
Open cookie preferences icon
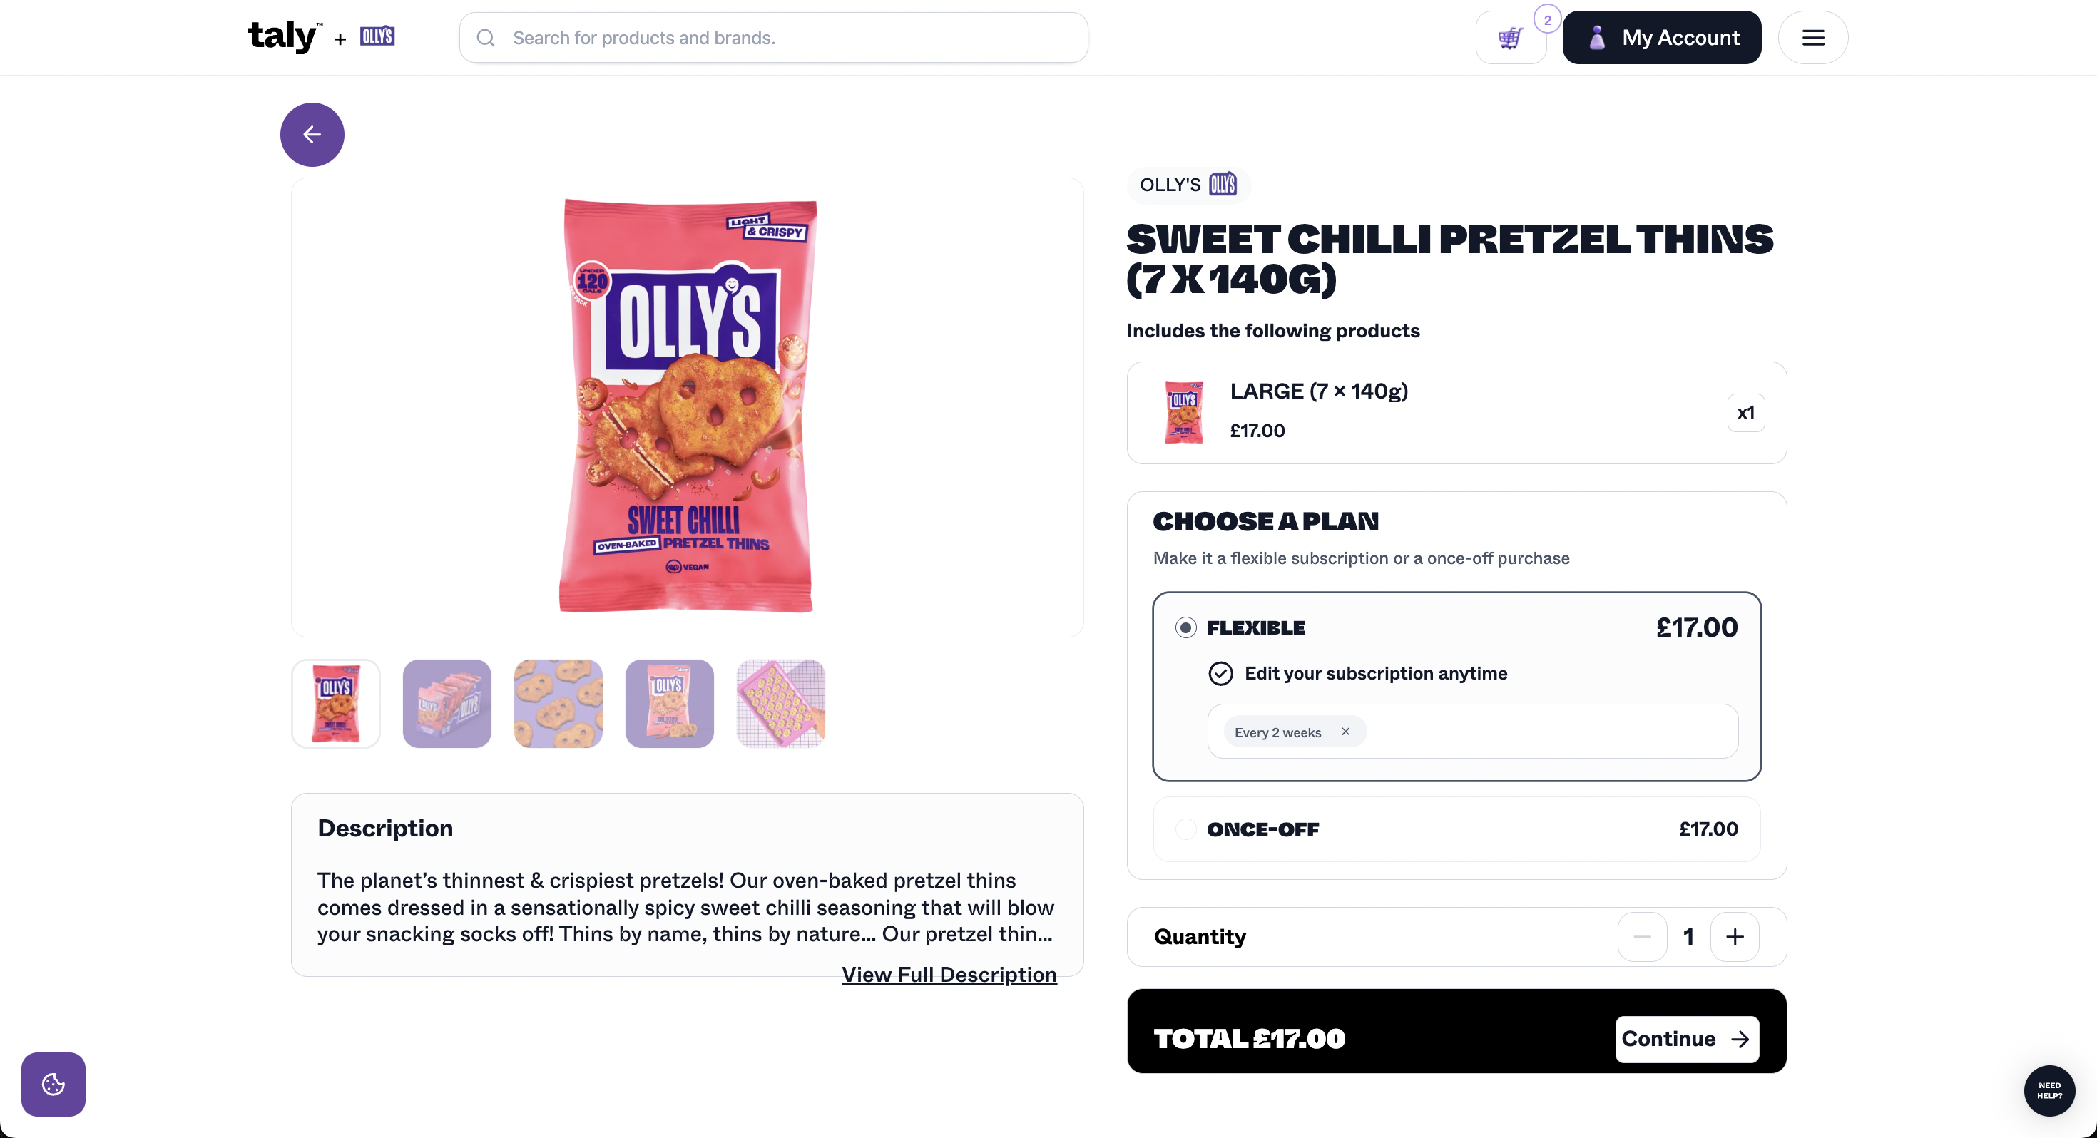(x=53, y=1084)
